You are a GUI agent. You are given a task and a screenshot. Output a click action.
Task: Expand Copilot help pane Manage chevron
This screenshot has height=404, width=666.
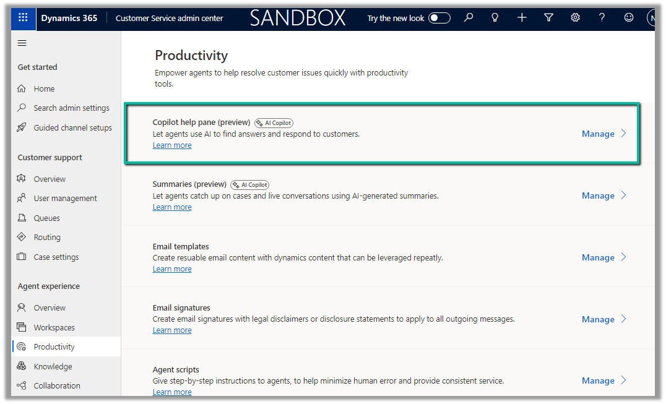[x=624, y=134]
